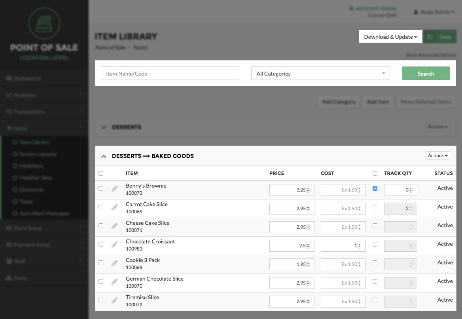The width and height of the screenshot is (462, 319).
Task: Open the Item Library sidebar entry
Action: [34, 142]
